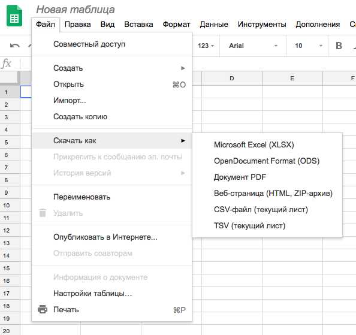This screenshot has height=335, width=356.
Task: Download as Документ PDF
Action: point(267,177)
